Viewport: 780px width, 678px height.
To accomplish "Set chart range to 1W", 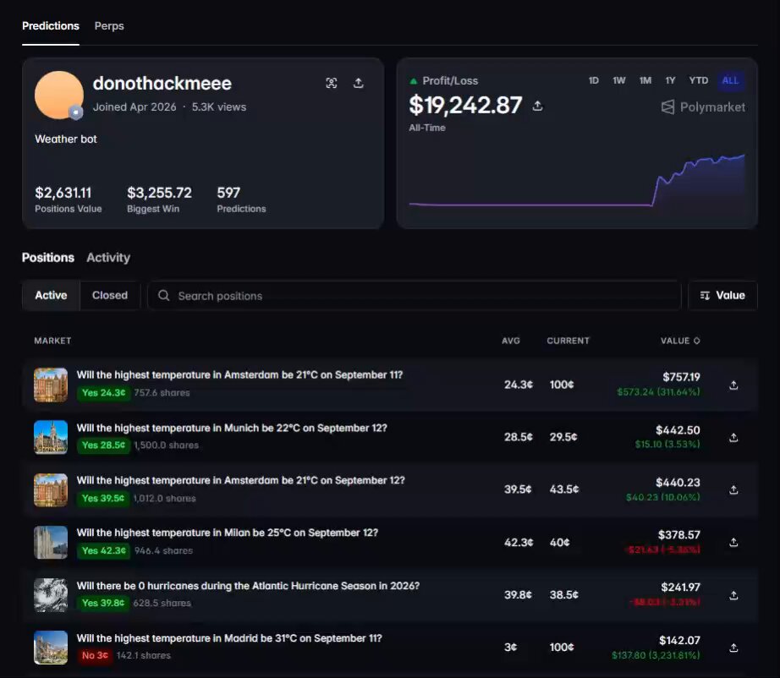I will tap(618, 80).
